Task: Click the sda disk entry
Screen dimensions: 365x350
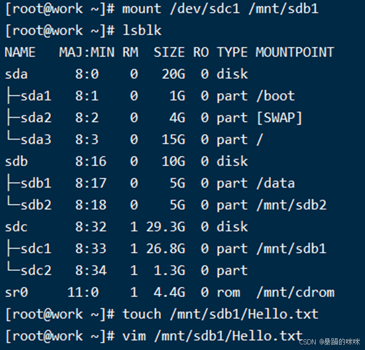Action: click(16, 74)
